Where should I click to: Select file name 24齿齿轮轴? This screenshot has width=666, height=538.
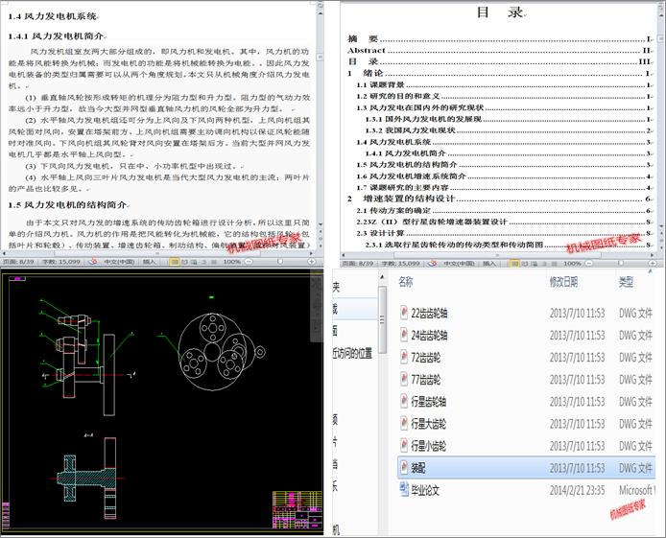429,335
